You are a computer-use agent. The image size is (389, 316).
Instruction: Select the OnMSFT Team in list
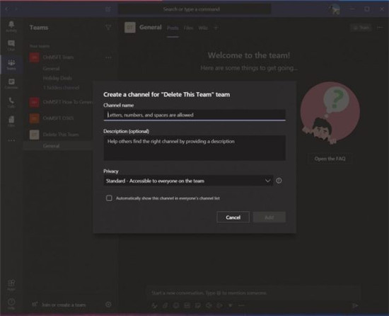58,57
